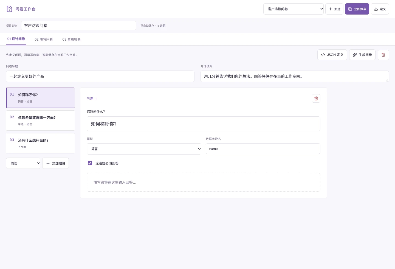Click the text 已自动保存 · 3 道题
395x269 pixels.
[x=153, y=26]
